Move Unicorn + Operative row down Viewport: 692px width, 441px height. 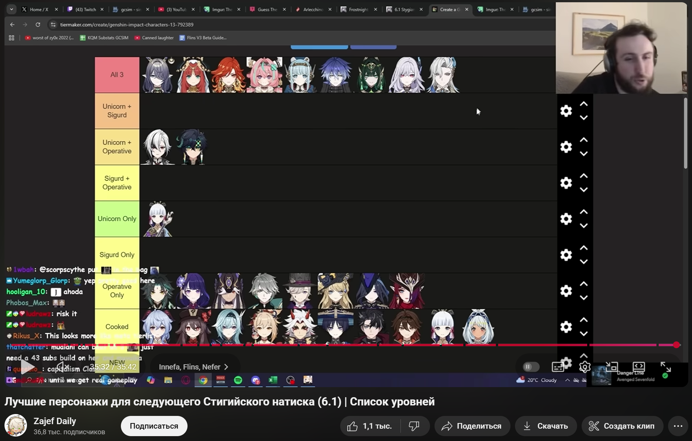click(x=583, y=153)
